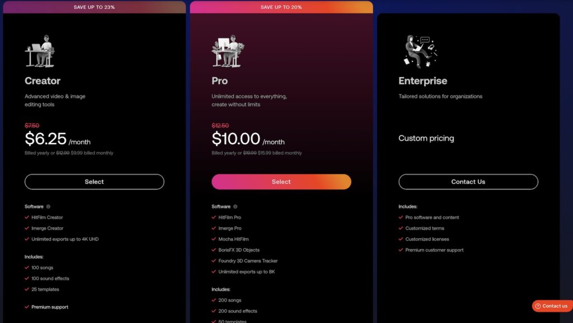
Task: Click the Premium customer support item
Action: (434, 250)
